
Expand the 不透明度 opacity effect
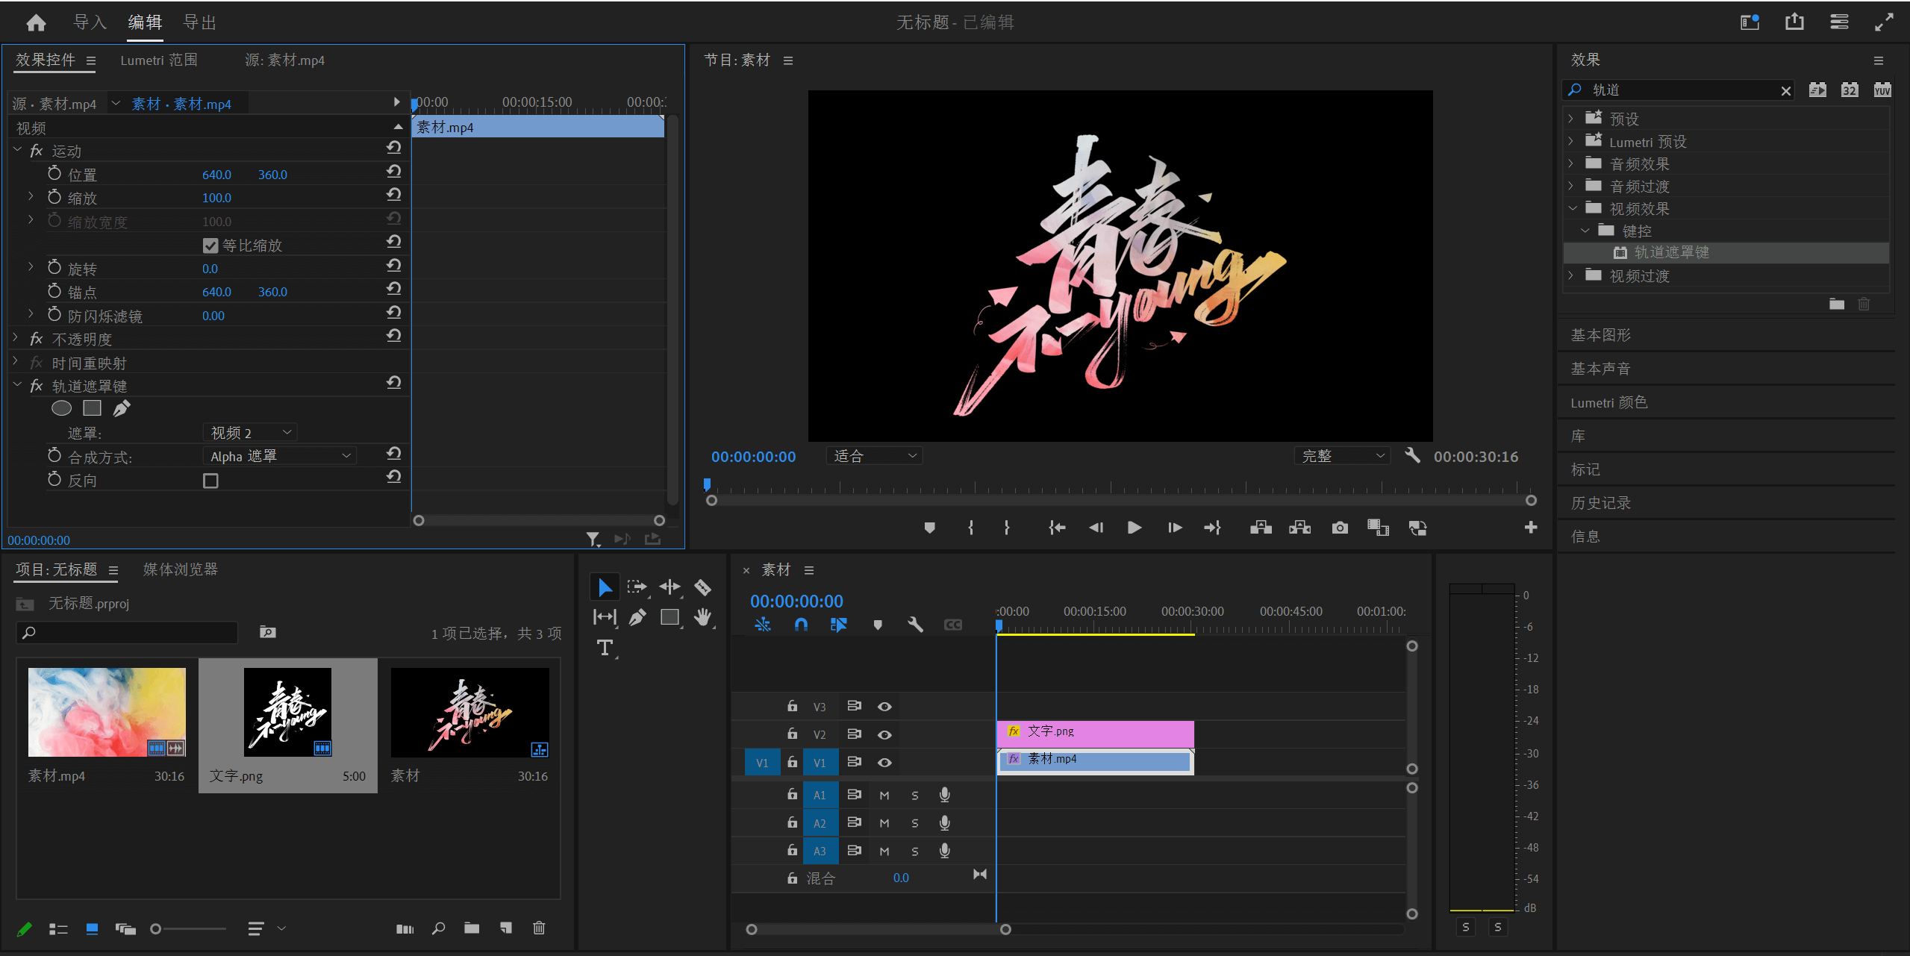[x=15, y=339]
